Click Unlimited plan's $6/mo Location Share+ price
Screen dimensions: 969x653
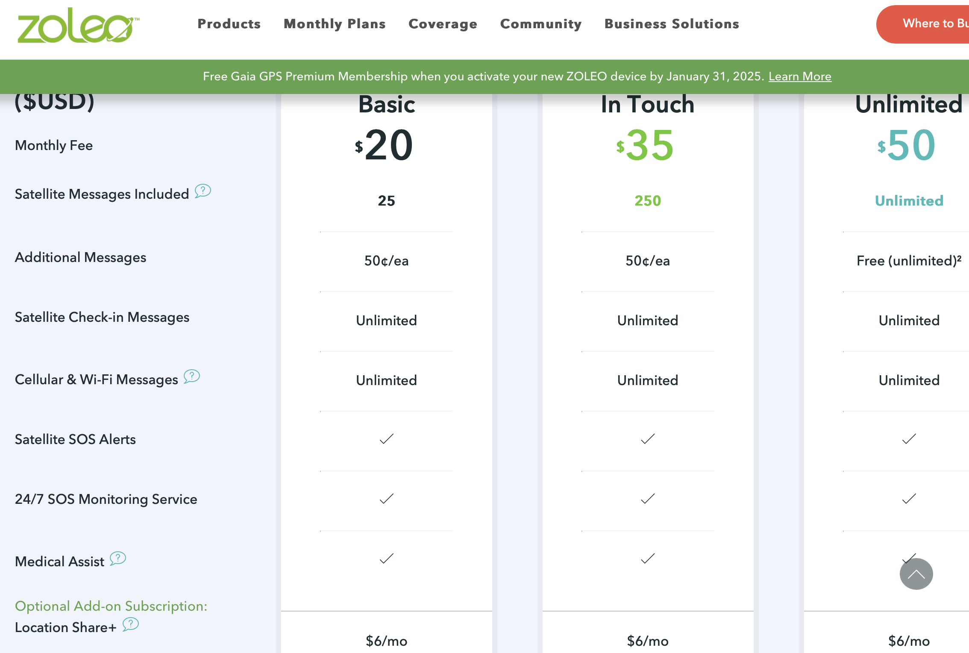click(909, 641)
